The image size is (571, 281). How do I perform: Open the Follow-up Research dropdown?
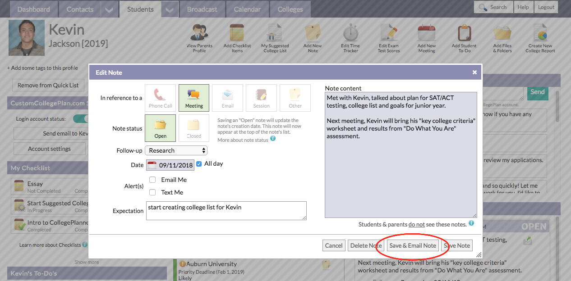tap(177, 150)
